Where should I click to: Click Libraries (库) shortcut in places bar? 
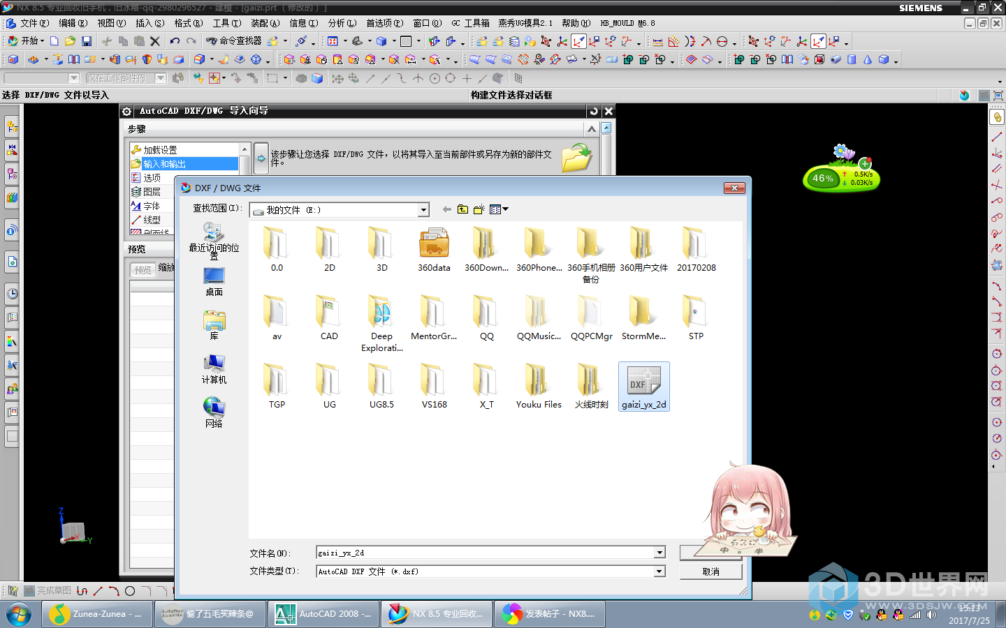(x=214, y=326)
